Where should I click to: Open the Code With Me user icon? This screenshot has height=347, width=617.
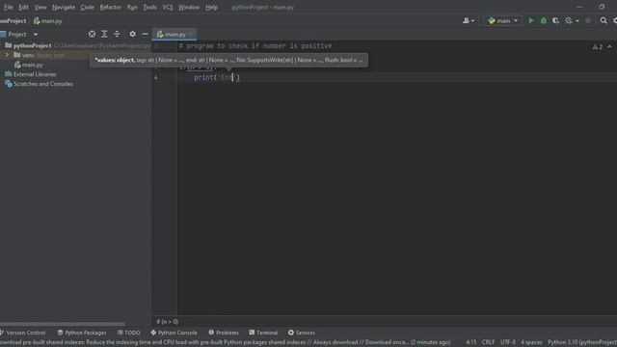click(x=469, y=21)
